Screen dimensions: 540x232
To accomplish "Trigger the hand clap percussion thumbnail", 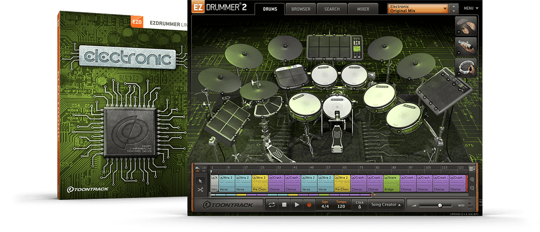I will (x=466, y=26).
